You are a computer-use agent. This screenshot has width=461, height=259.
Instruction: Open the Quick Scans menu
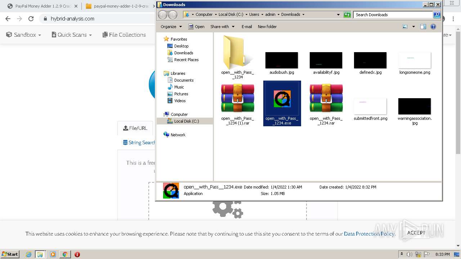tap(72, 35)
